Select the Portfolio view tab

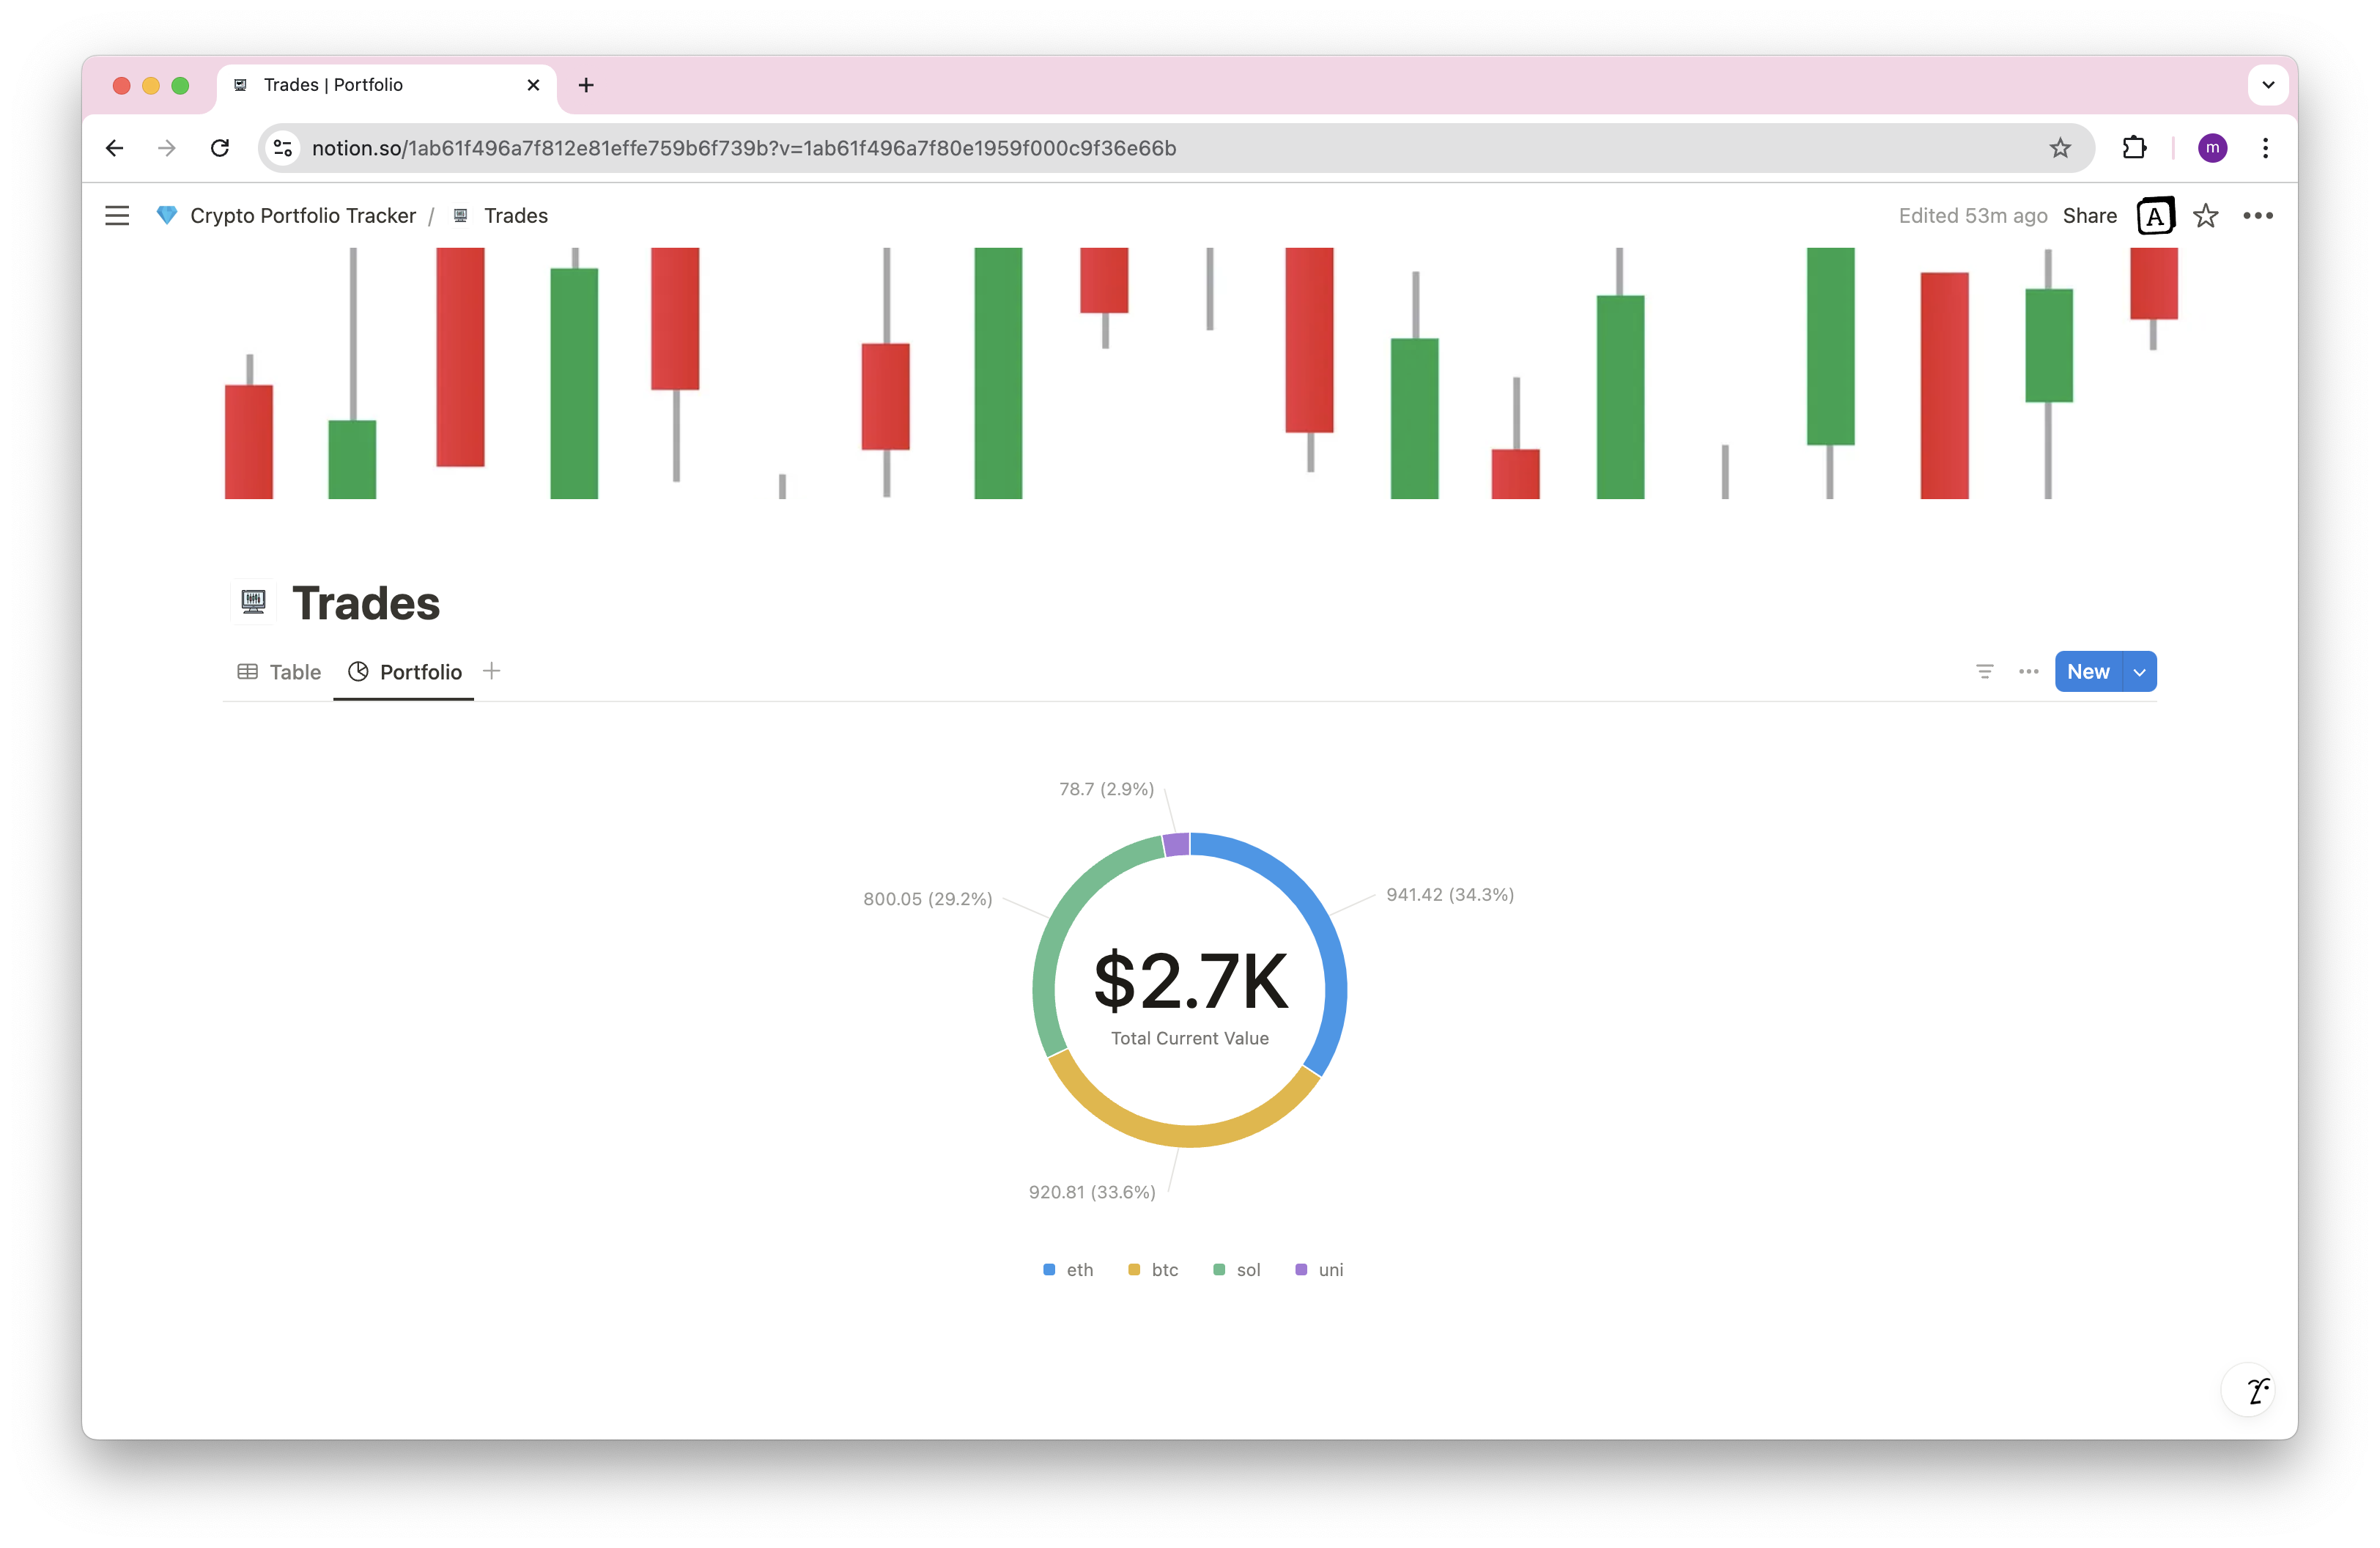click(404, 672)
